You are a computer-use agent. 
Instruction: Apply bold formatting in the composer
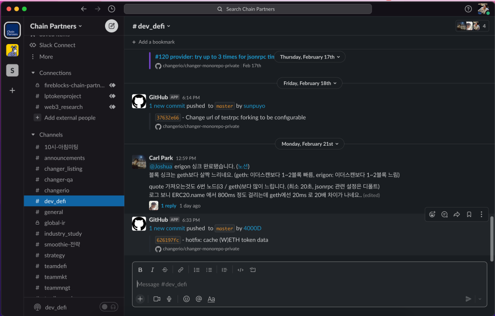140,270
